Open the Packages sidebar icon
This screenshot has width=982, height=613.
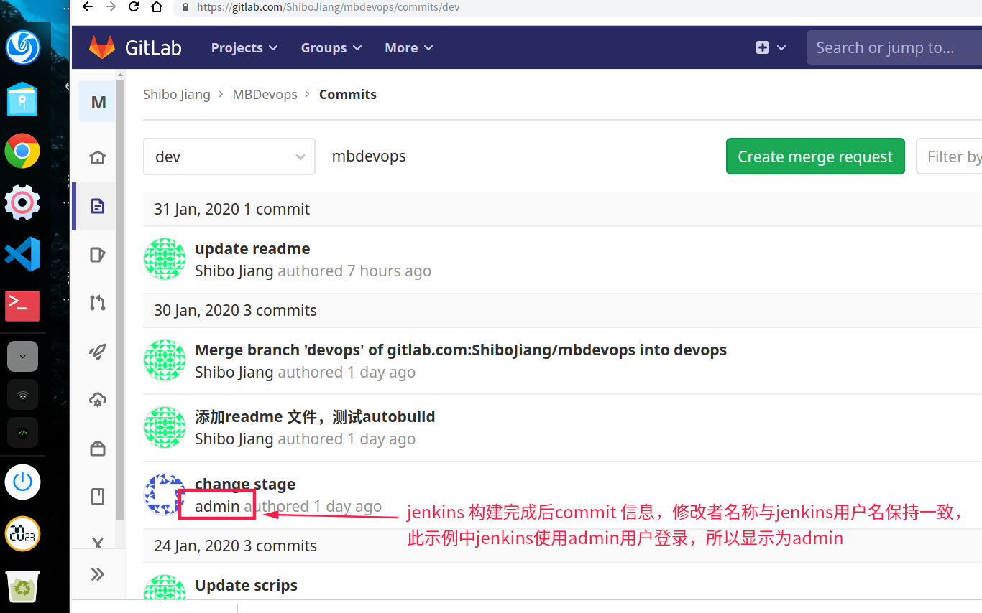(98, 449)
